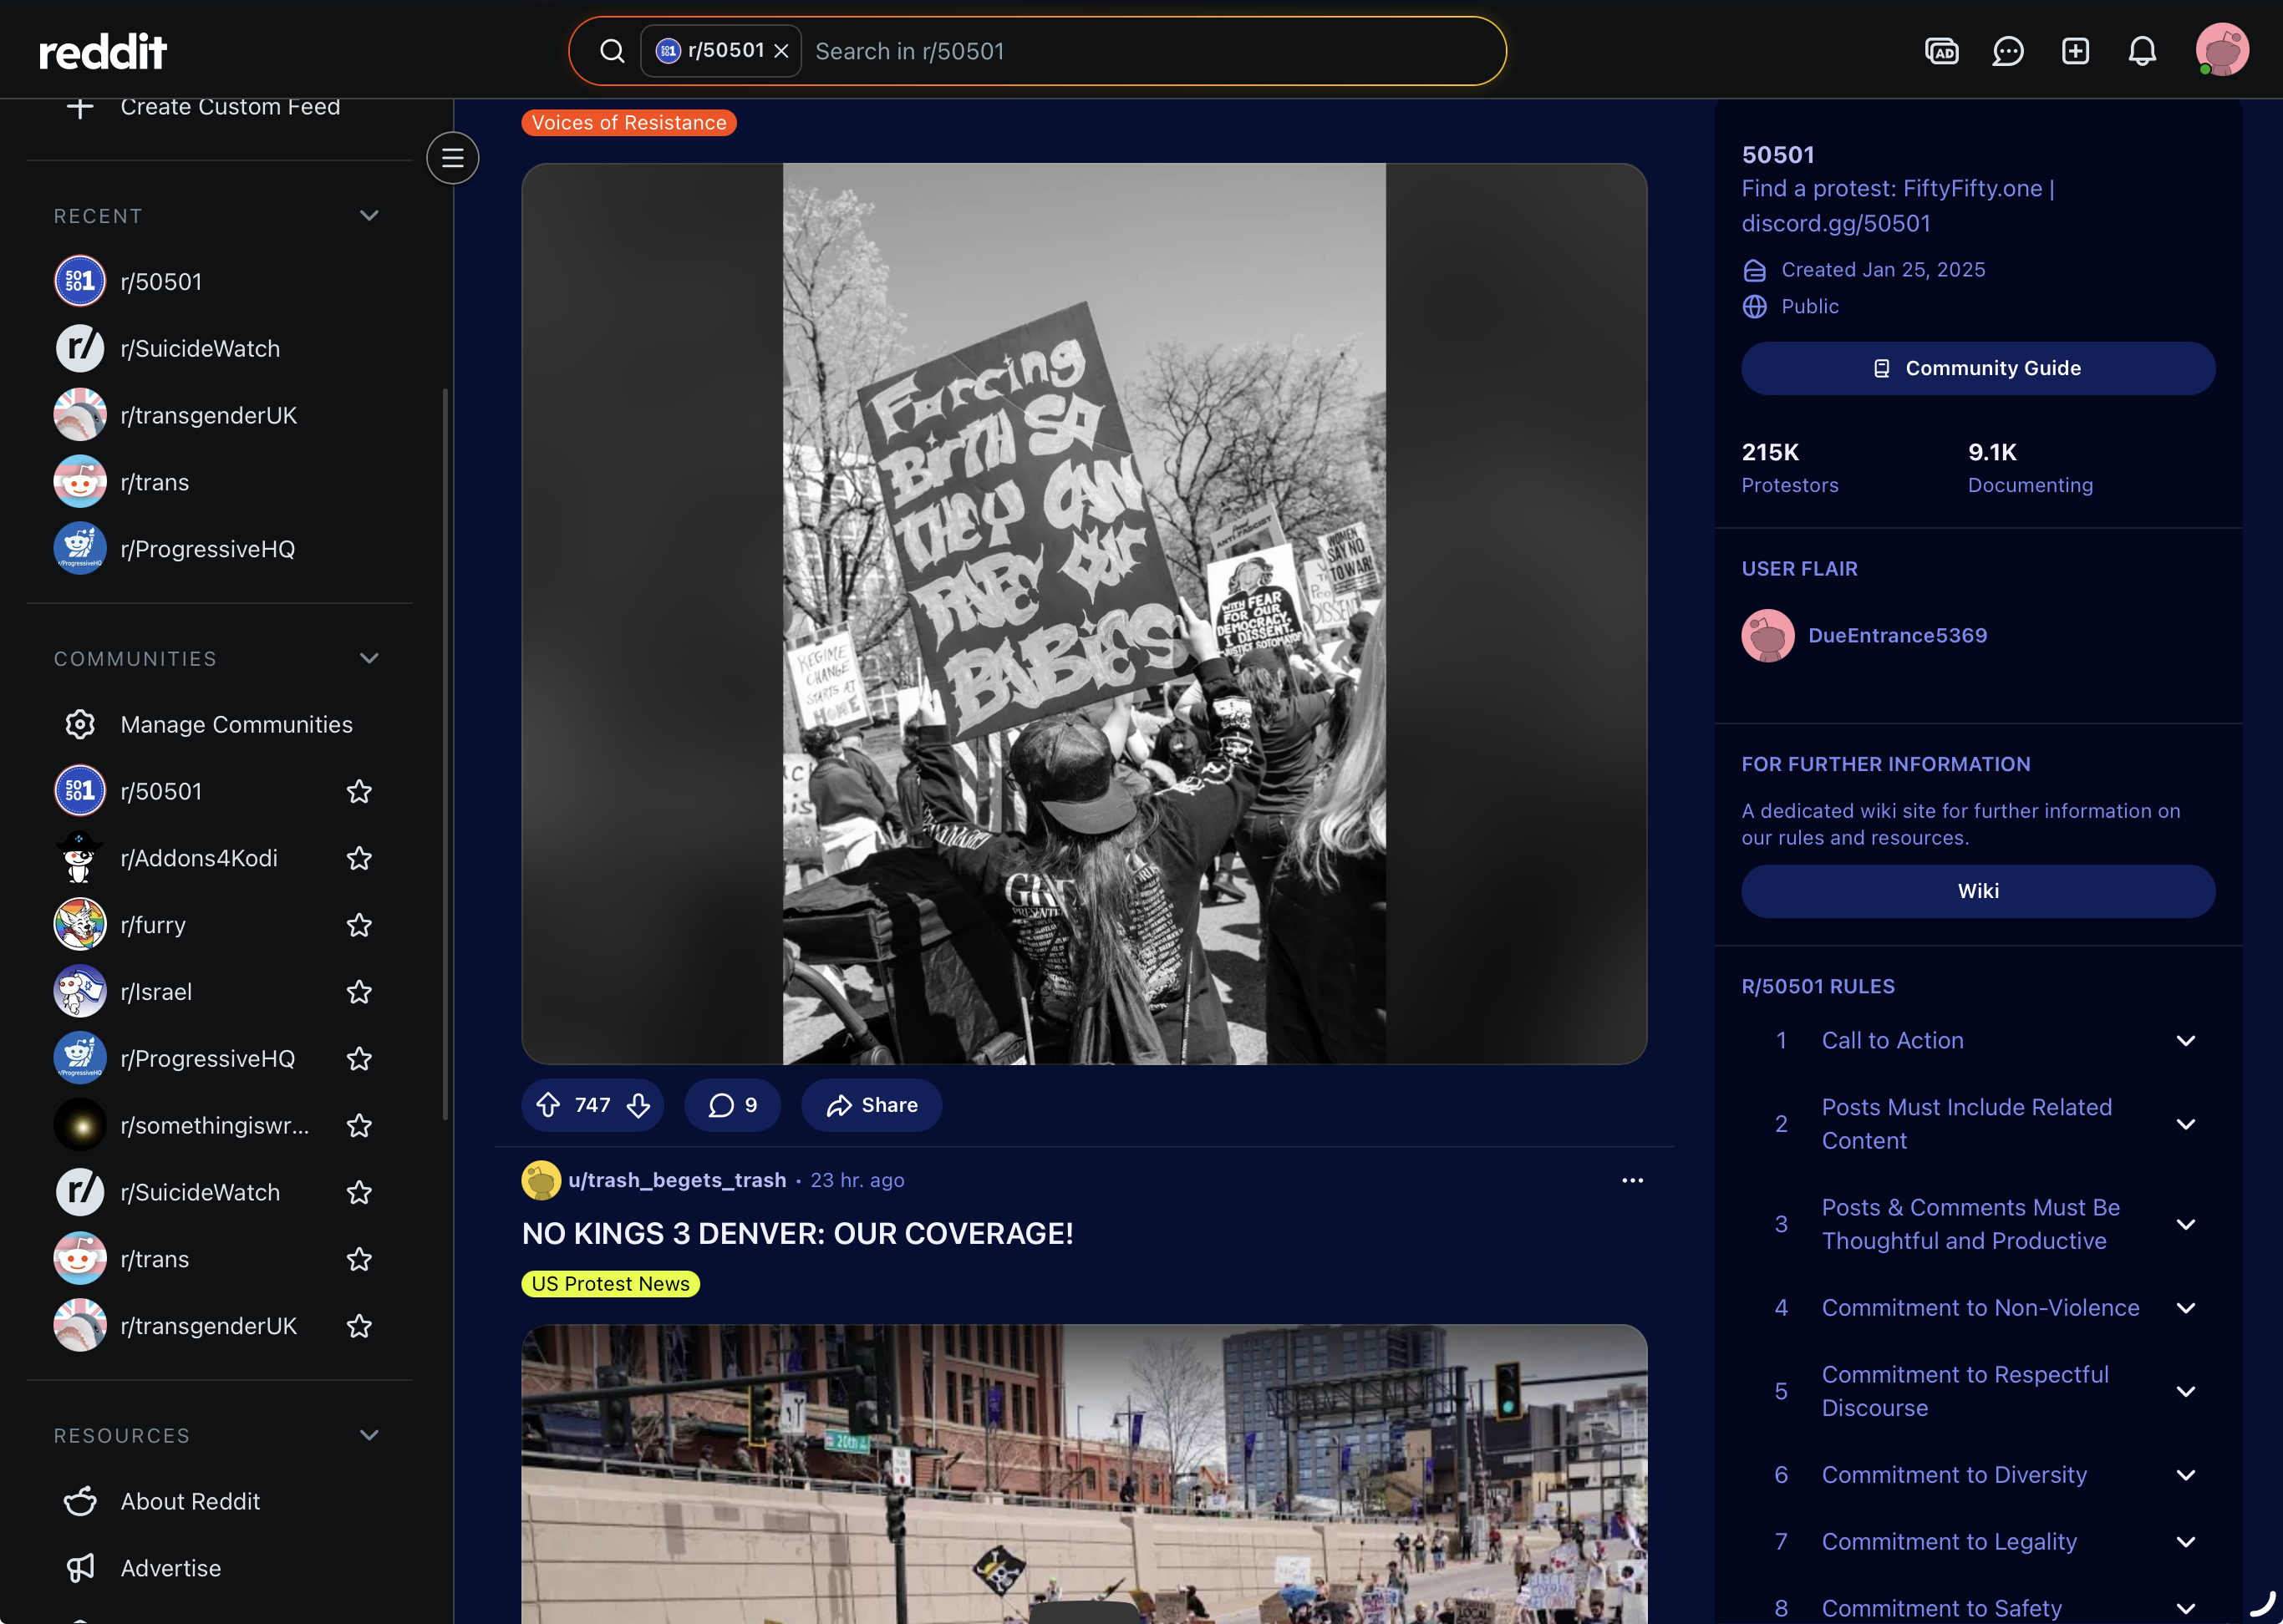Toggle favorite star for r/Israel

coord(359,992)
